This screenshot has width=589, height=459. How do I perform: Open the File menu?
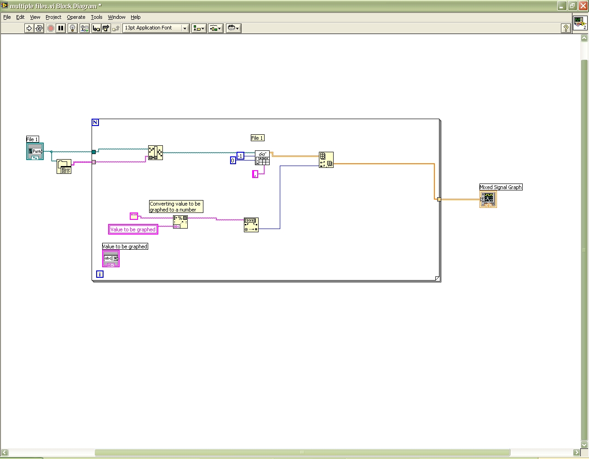(7, 17)
